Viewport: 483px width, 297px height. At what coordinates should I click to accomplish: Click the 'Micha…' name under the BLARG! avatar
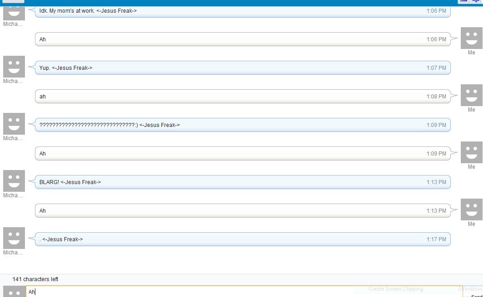(13, 195)
